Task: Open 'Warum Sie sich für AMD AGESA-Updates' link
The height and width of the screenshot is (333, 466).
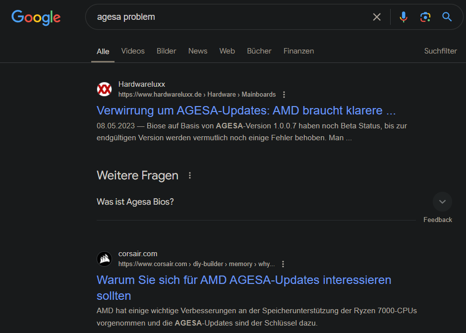Action: (244, 288)
